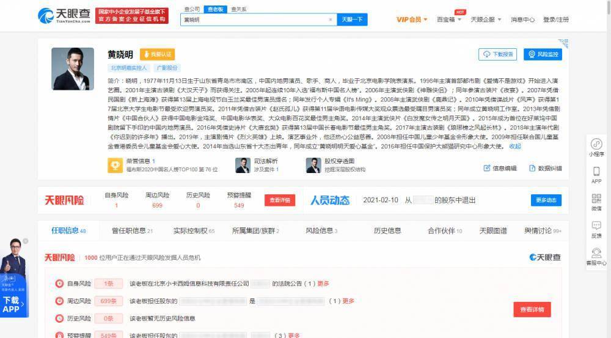Screen dimensions: 611x338
Task: Click the 我要认证 button
Action: click(x=158, y=54)
